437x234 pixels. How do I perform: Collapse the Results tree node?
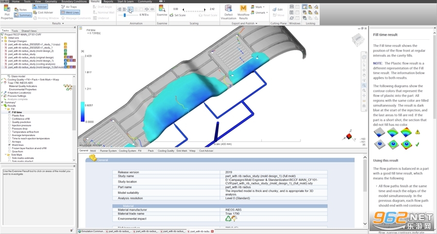pyautogui.click(x=2, y=106)
